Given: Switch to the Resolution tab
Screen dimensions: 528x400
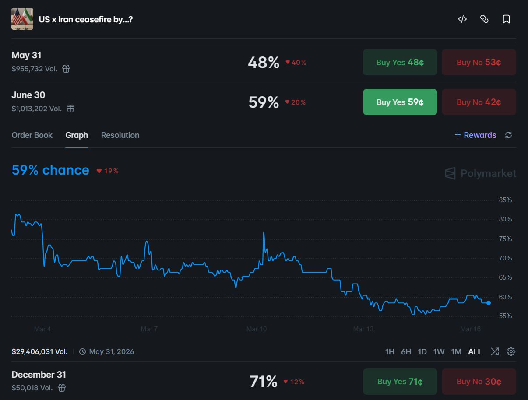Looking at the screenshot, I should [x=120, y=135].
